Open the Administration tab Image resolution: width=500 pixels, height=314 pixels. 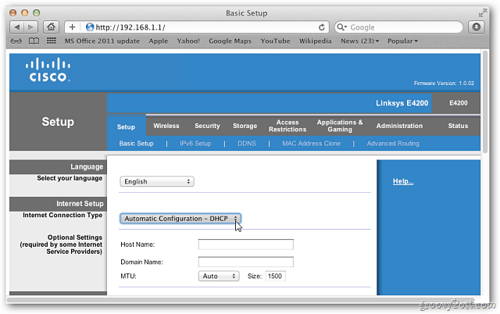(399, 126)
